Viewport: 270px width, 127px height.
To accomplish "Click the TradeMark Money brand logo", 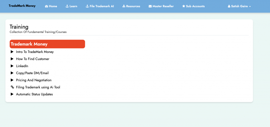I will tap(22, 6).
